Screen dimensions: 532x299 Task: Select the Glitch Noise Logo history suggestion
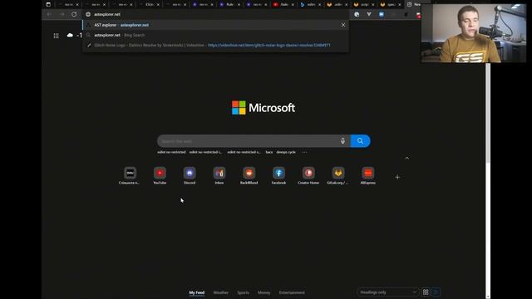[215, 45]
